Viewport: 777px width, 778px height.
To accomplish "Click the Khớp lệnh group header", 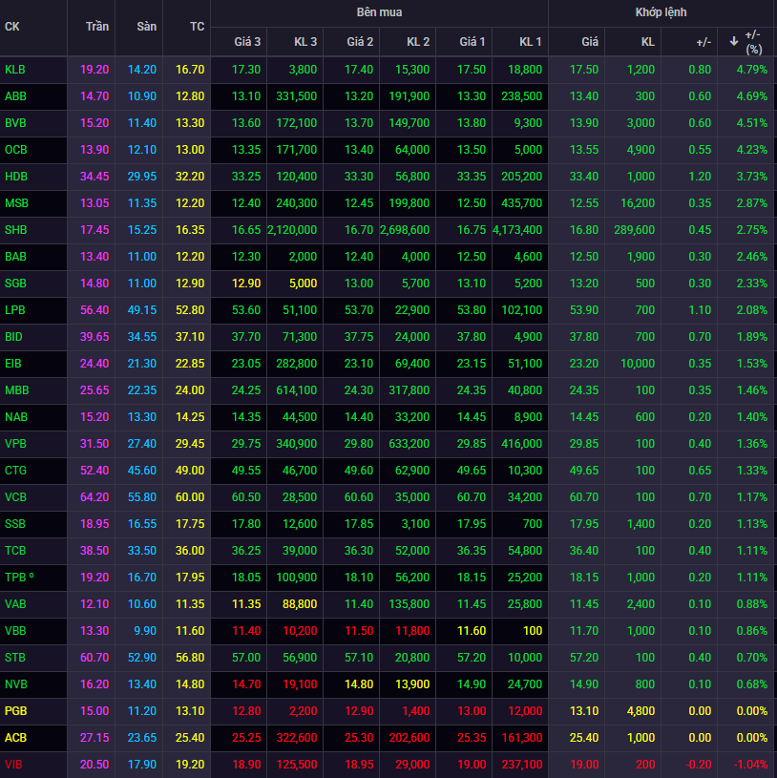I will [661, 12].
